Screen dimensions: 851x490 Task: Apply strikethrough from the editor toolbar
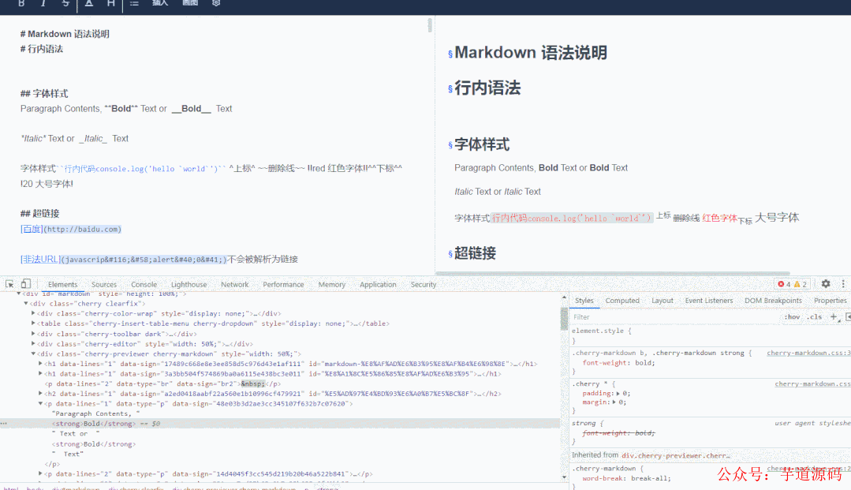(x=65, y=3)
